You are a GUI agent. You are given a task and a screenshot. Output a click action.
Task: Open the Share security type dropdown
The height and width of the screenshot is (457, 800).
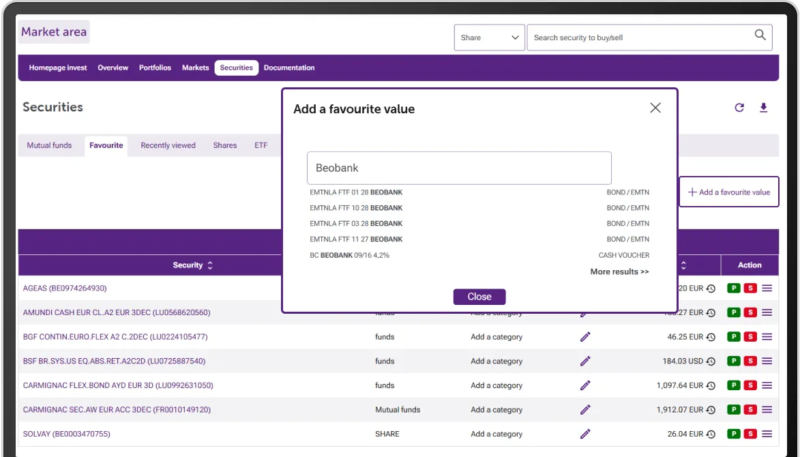[489, 38]
